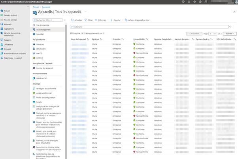Open Restriction du nombre limite d'appareils
The height and width of the screenshot is (159, 238).
tap(48, 148)
